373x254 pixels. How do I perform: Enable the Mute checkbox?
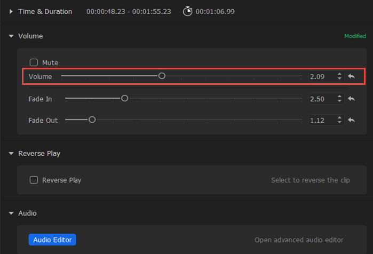pos(34,62)
